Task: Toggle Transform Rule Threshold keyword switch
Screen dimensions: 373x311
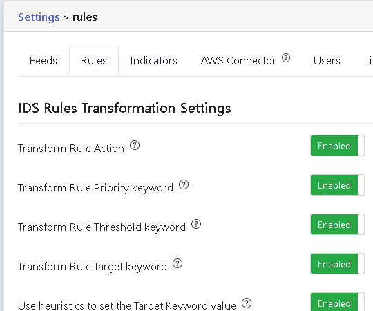Action: point(337,225)
